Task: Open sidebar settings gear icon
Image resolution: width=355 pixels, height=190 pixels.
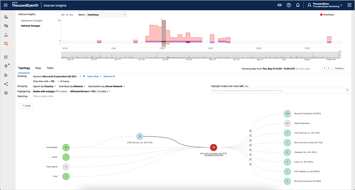Action: click(6, 93)
